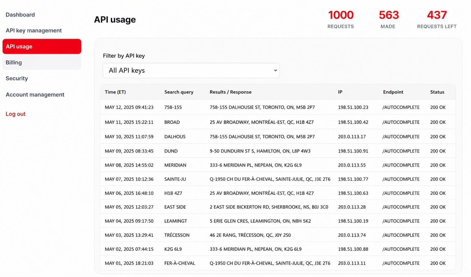This screenshot has width=471, height=277.
Task: Go to API key management
Action: 34,30
